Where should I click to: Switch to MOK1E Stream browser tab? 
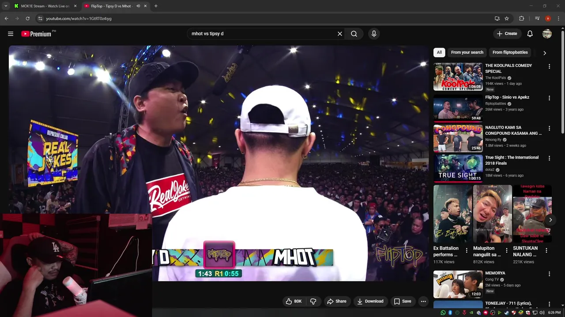(x=44, y=6)
